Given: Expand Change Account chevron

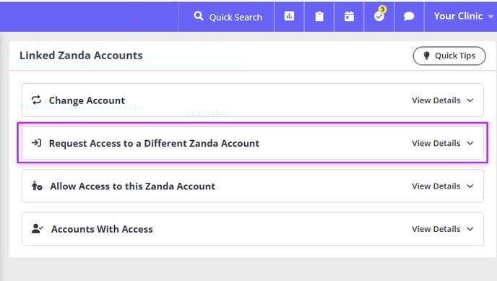Looking at the screenshot, I should (x=470, y=100).
